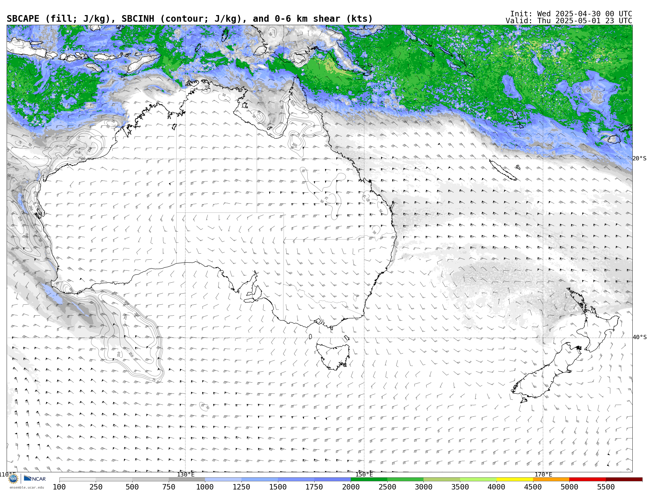The width and height of the screenshot is (652, 491).
Task: Click the colorbar value label 250
Action: (x=96, y=487)
